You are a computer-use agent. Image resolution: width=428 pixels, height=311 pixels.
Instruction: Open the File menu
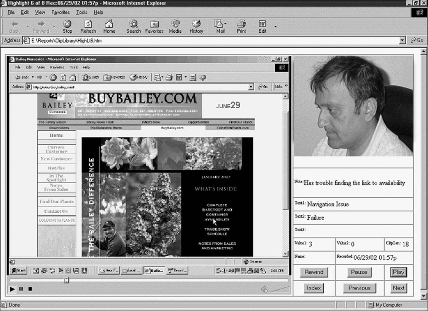11,12
